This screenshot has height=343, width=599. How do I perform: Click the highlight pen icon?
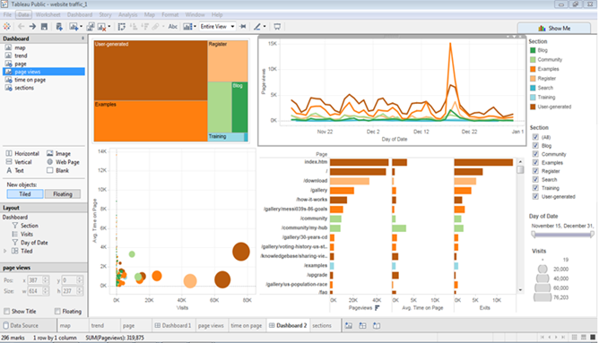(x=257, y=26)
